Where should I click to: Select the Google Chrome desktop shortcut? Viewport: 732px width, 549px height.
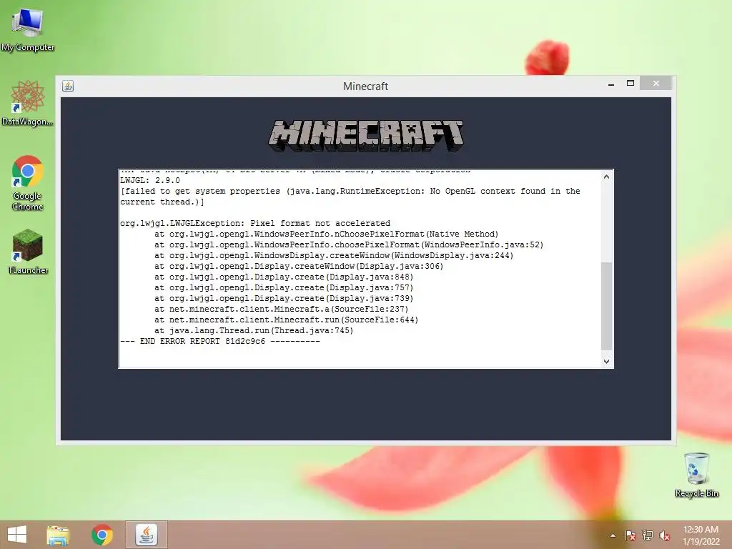click(x=28, y=182)
